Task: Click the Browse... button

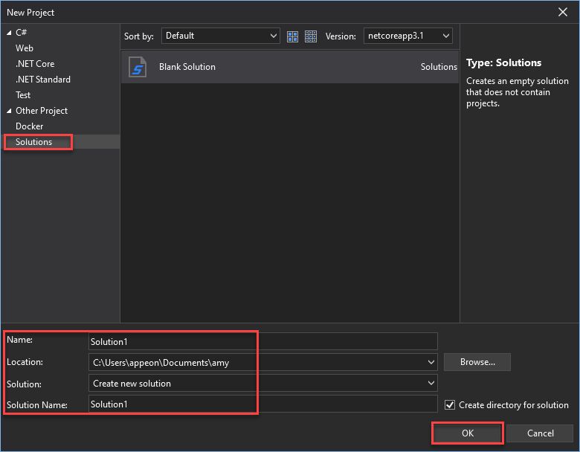Action: 477,362
